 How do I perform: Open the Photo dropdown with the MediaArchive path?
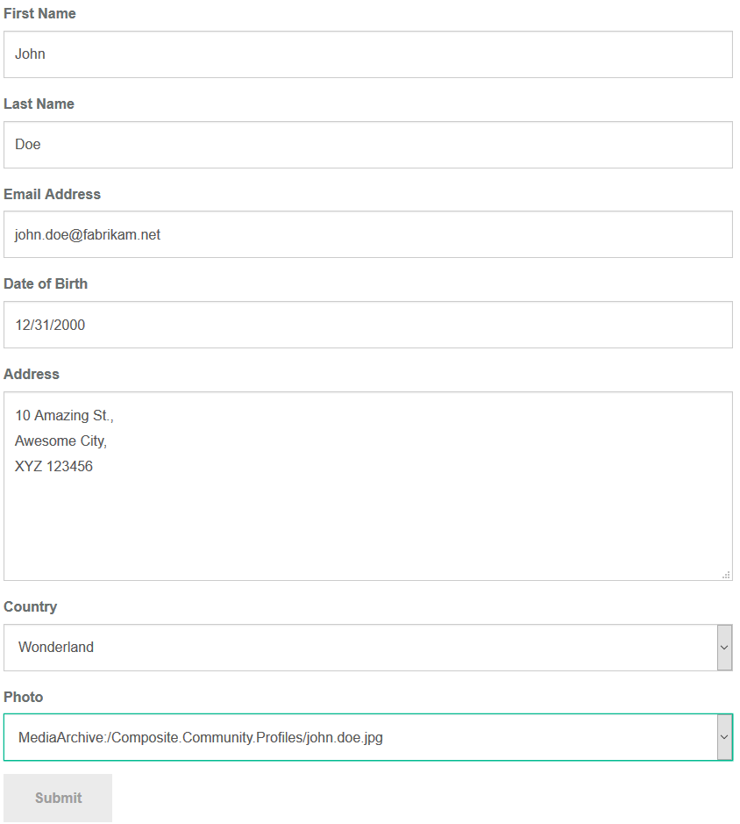(x=367, y=737)
